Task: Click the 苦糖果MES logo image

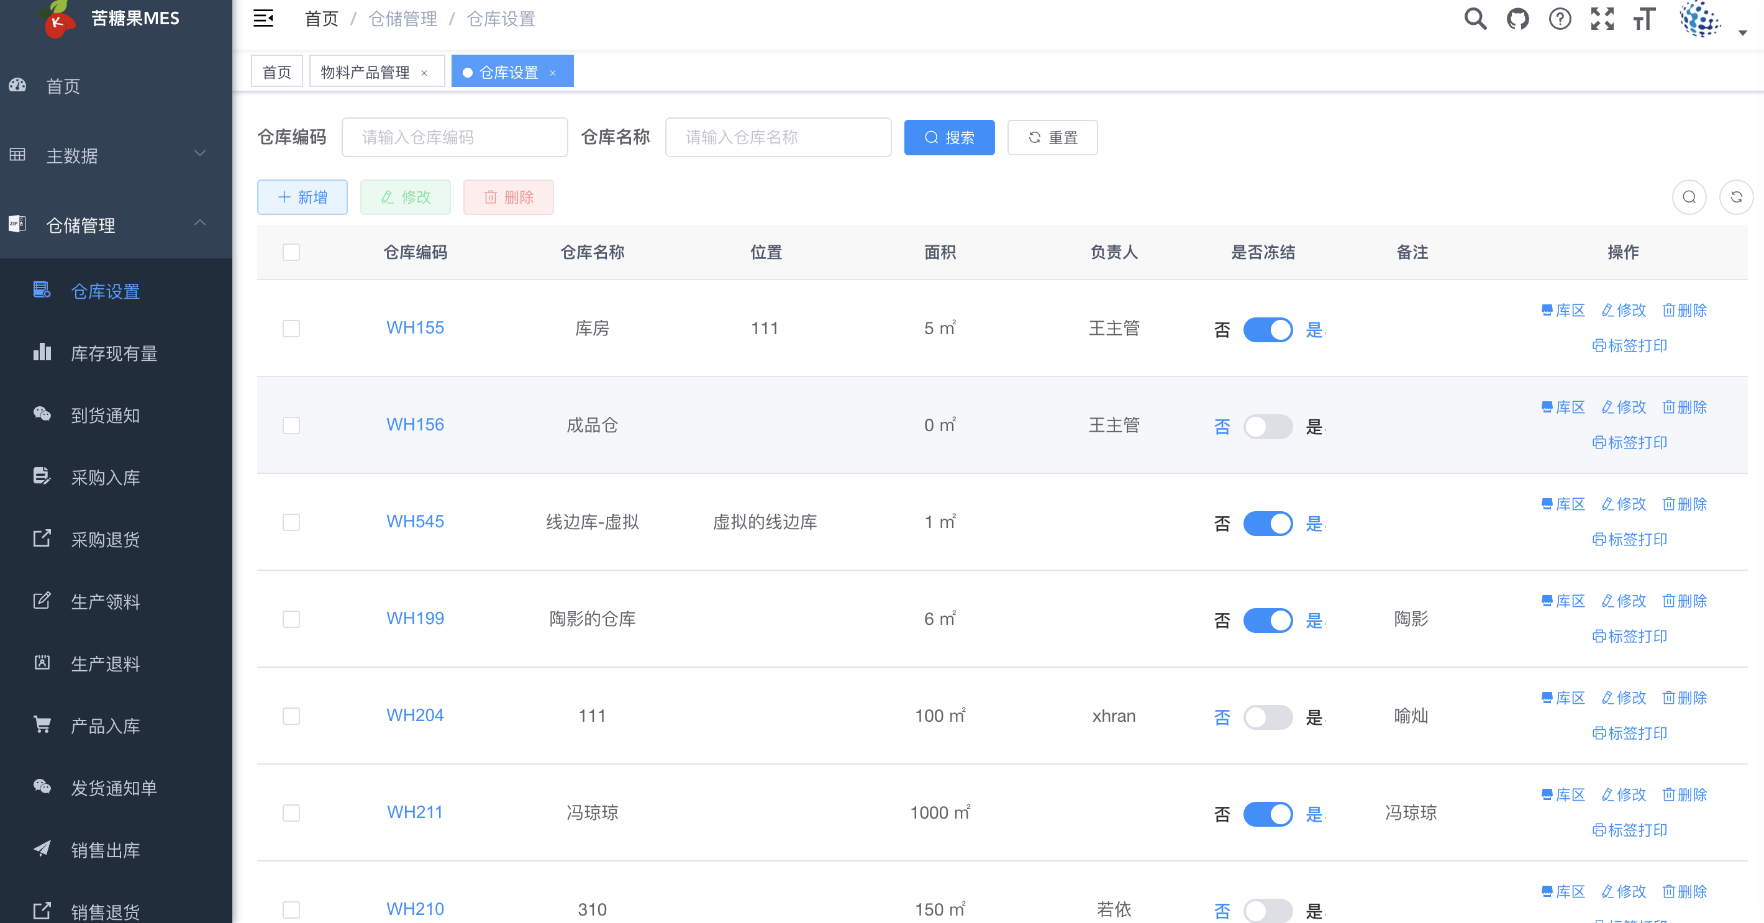Action: click(58, 19)
